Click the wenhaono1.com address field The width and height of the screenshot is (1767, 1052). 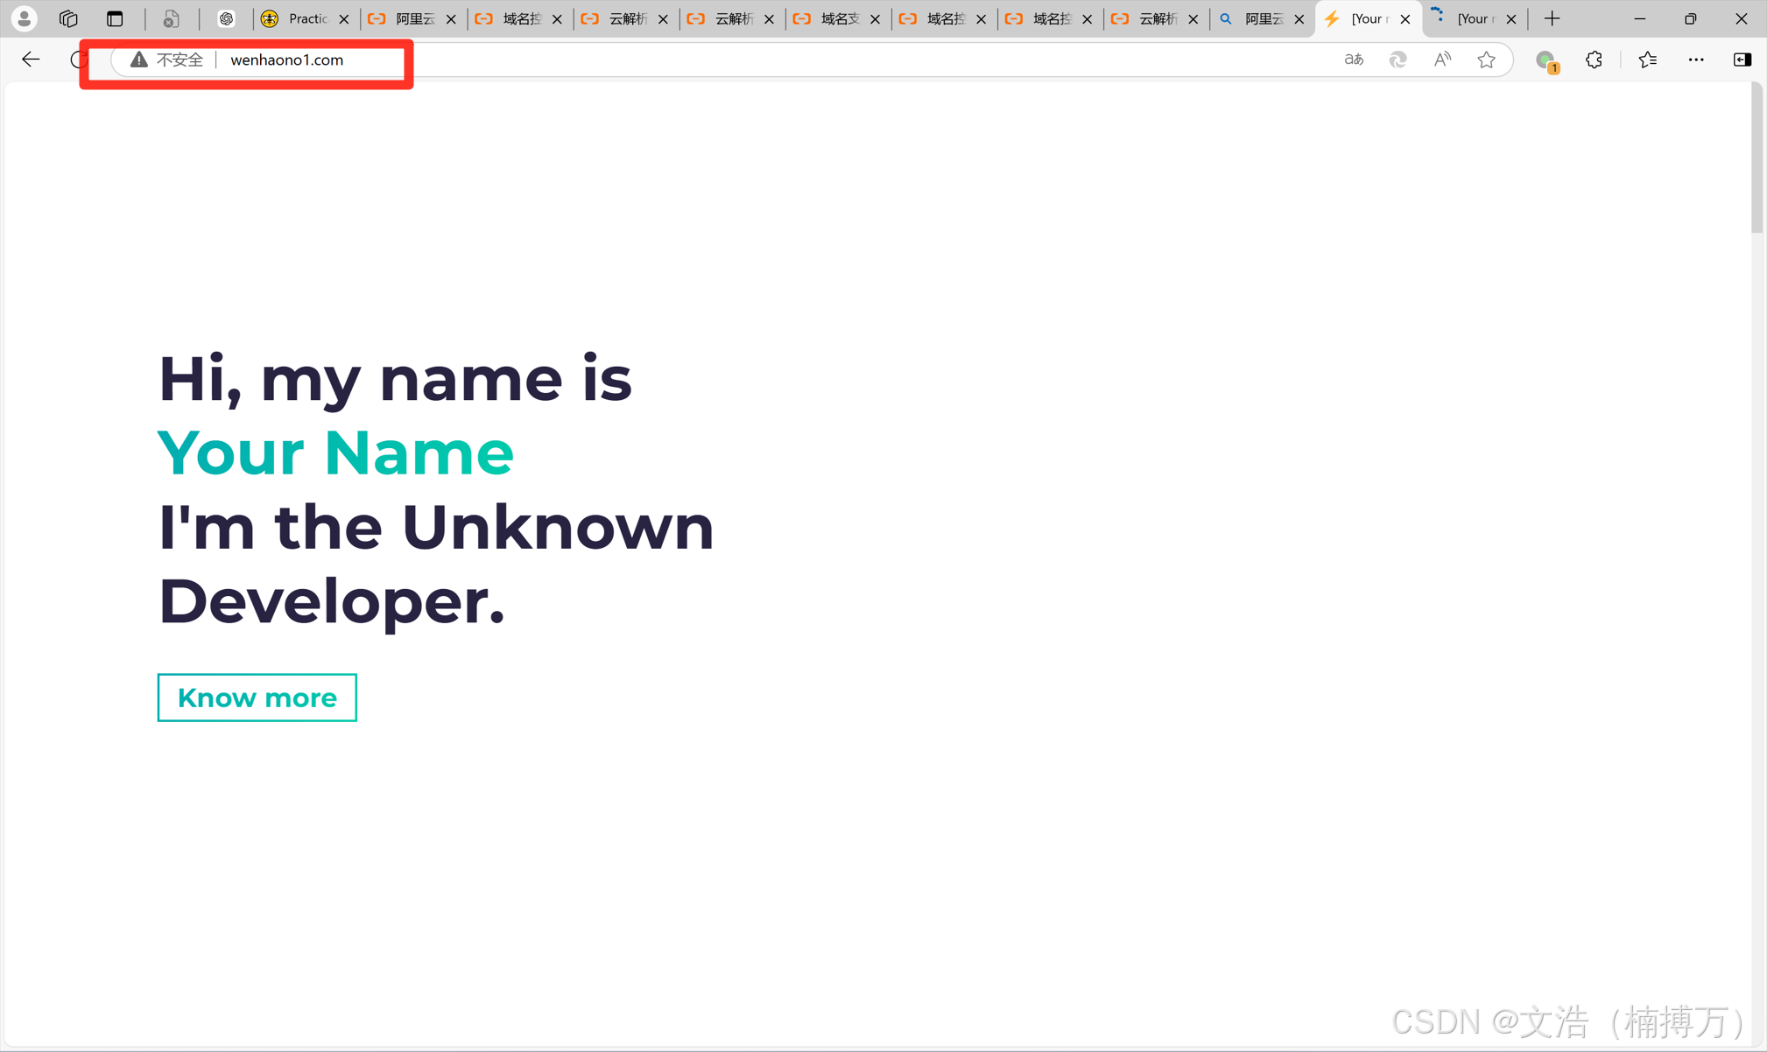pyautogui.click(x=286, y=60)
